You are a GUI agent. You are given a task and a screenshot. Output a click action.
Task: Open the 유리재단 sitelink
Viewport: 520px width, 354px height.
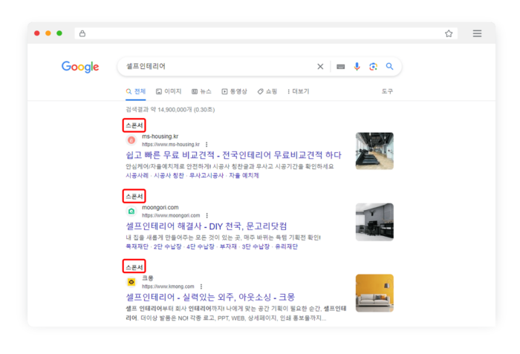pos(286,246)
